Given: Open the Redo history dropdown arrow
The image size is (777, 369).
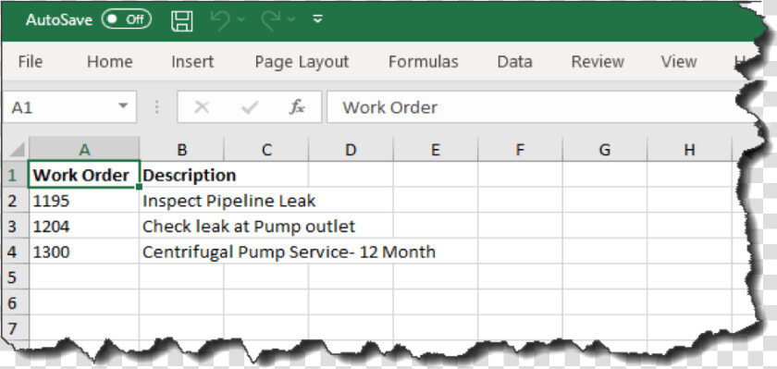Looking at the screenshot, I should 291,19.
